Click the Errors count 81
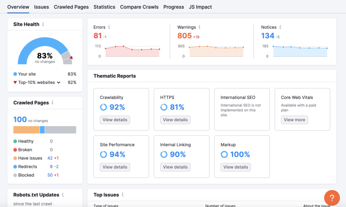This screenshot has height=207, width=346. coord(98,36)
